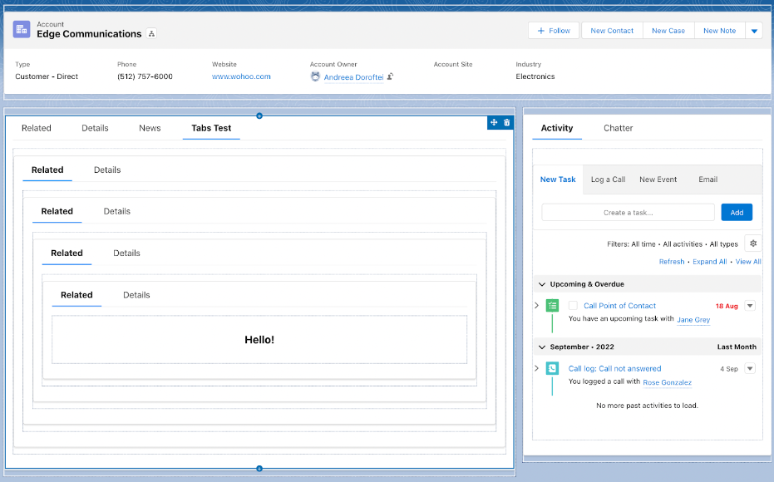Open the www.wohoo.com website link
The width and height of the screenshot is (774, 482).
(x=241, y=76)
